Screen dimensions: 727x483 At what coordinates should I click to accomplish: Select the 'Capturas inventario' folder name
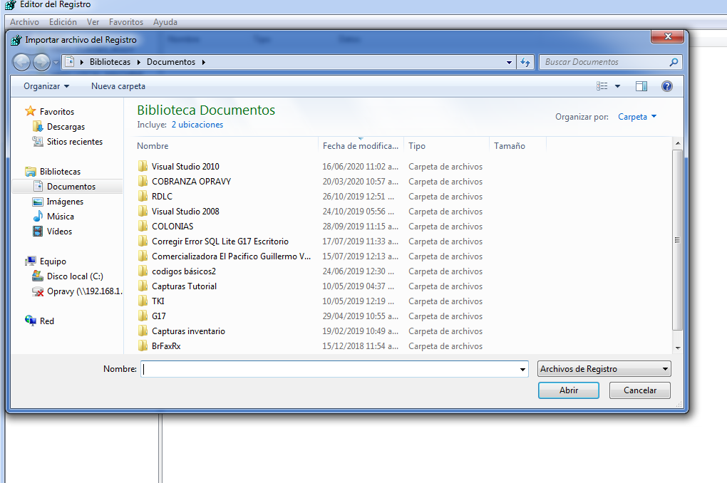(x=188, y=331)
